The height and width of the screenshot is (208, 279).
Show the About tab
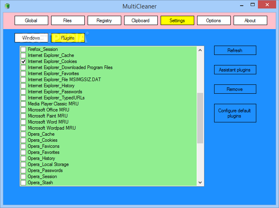250,20
